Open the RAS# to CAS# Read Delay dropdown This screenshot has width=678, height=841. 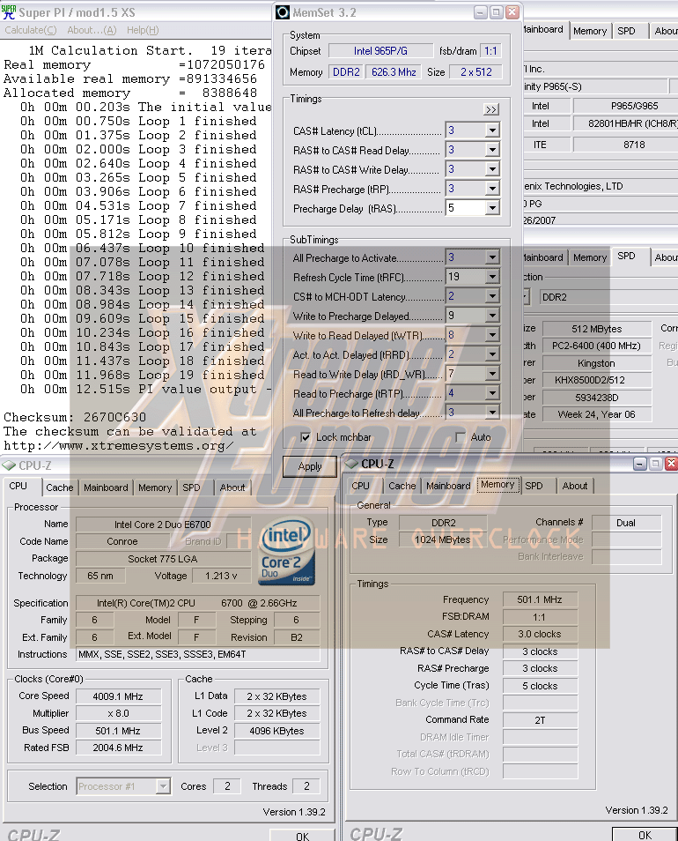tap(492, 150)
